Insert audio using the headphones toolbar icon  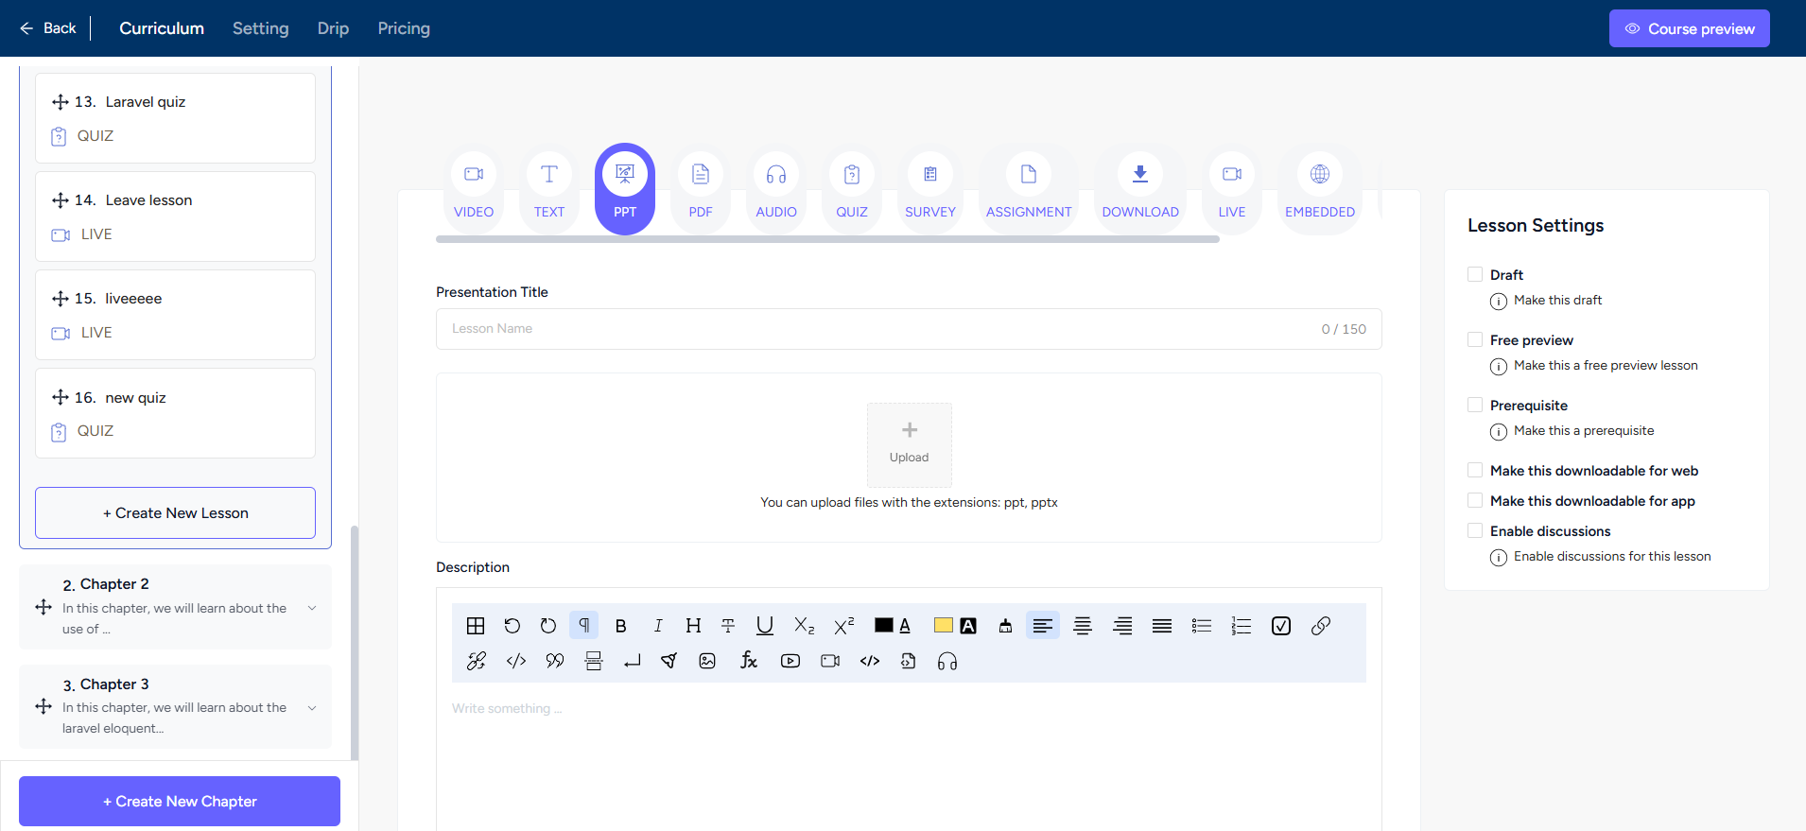(947, 661)
